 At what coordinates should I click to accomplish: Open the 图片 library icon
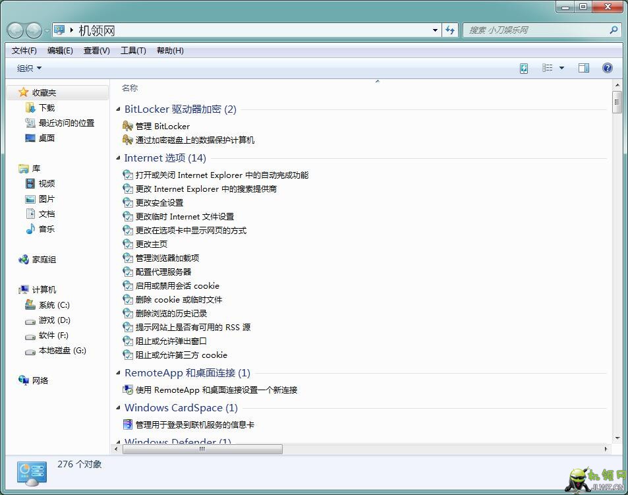[x=30, y=199]
